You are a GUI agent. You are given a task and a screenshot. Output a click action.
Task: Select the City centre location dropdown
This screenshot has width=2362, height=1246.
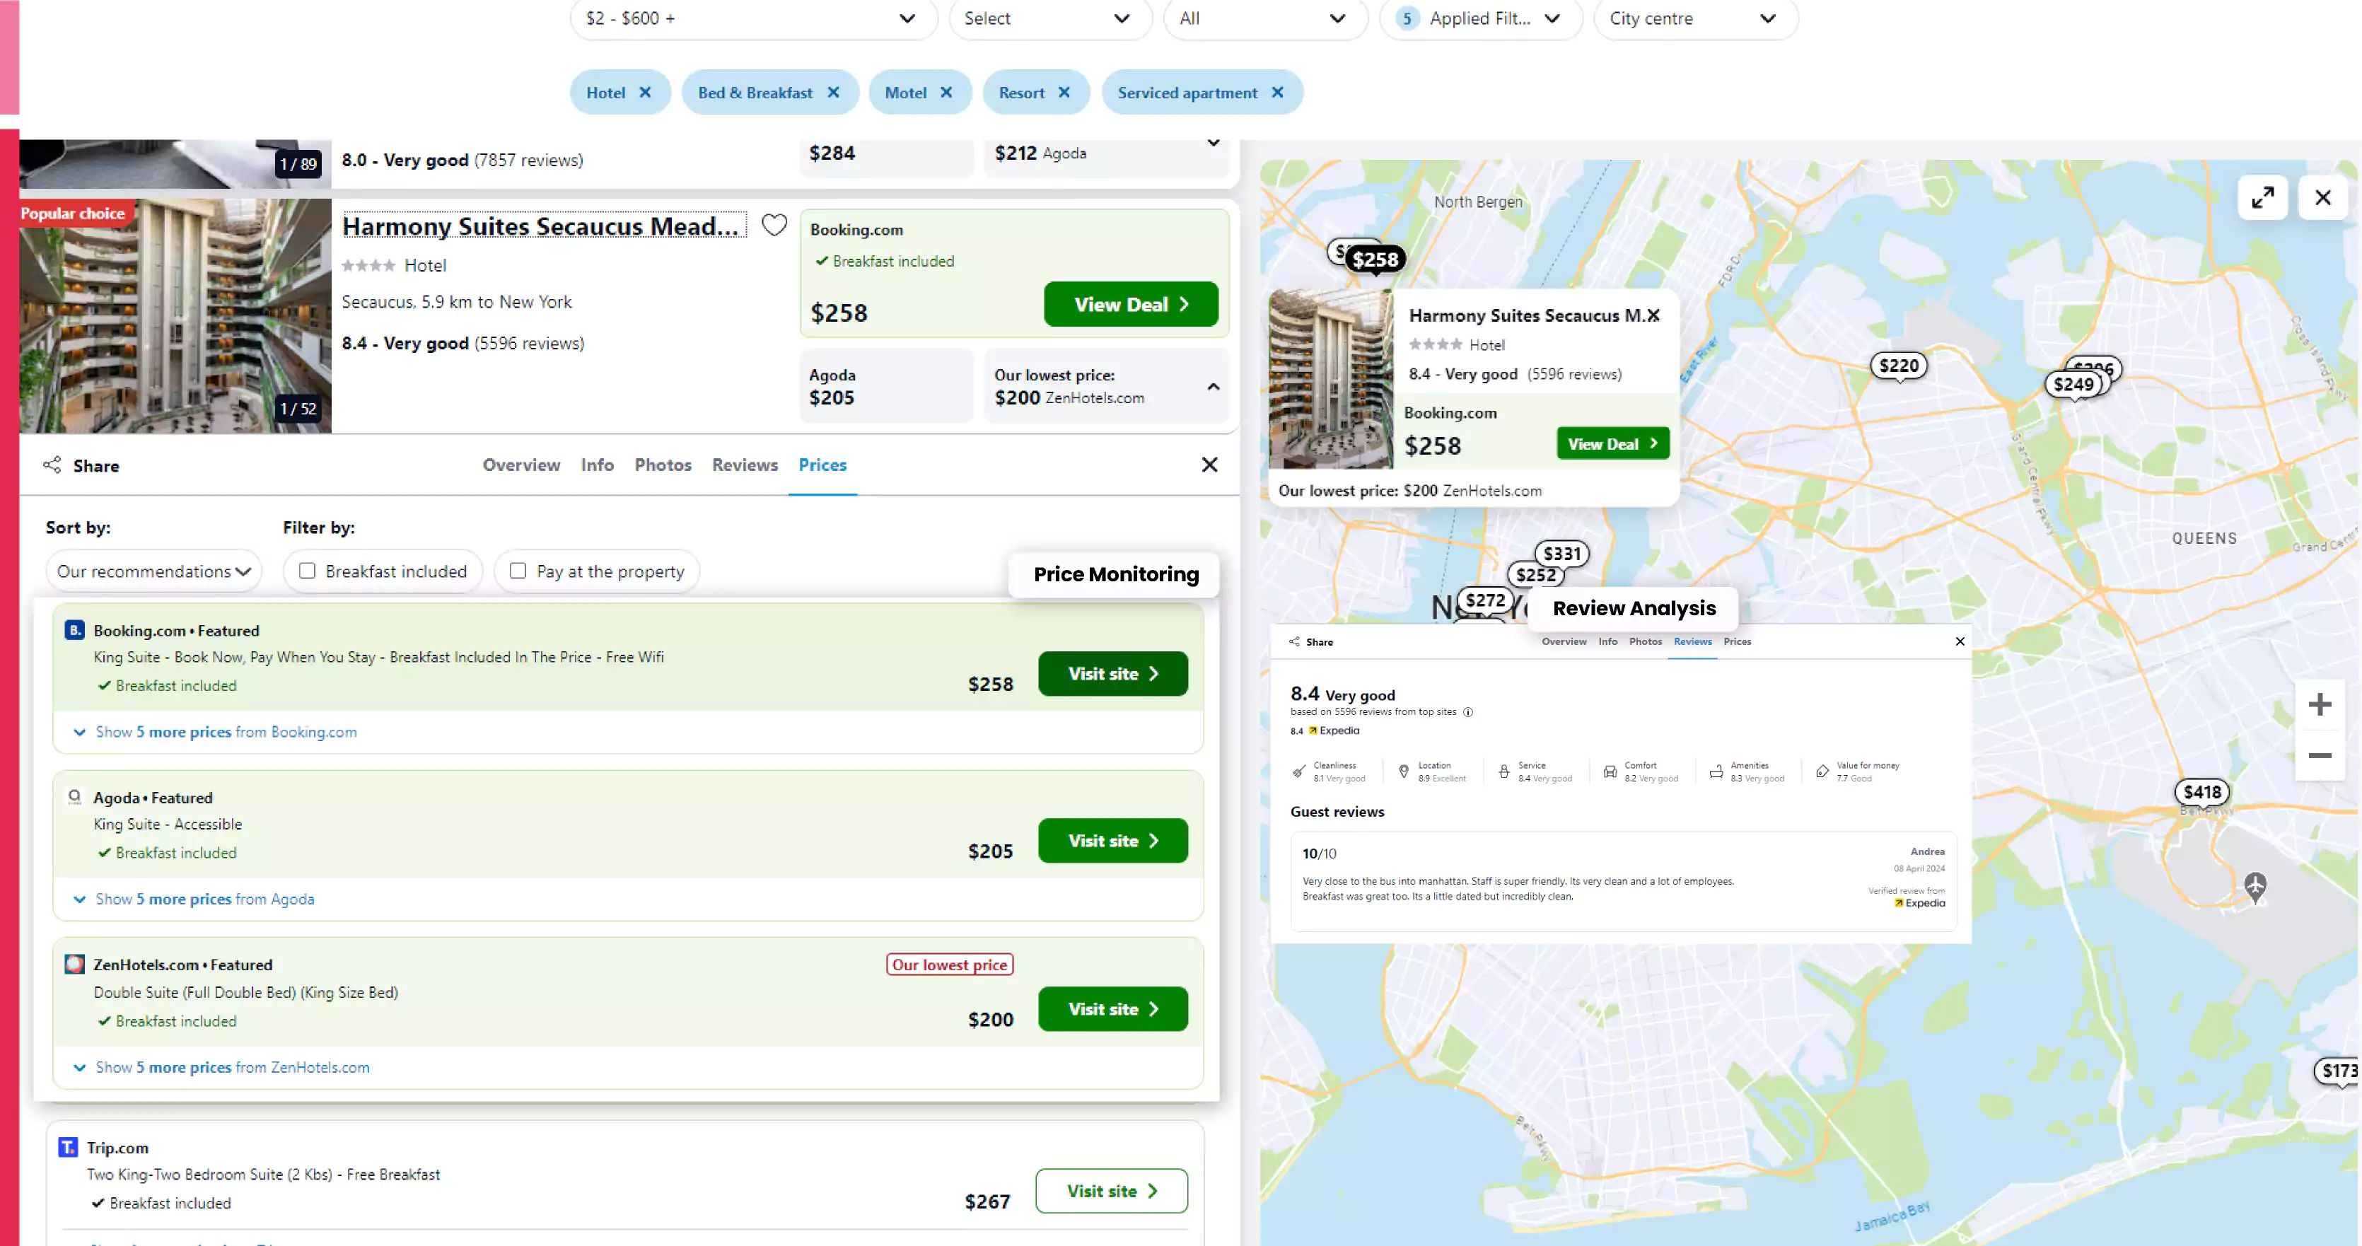[x=1689, y=17]
